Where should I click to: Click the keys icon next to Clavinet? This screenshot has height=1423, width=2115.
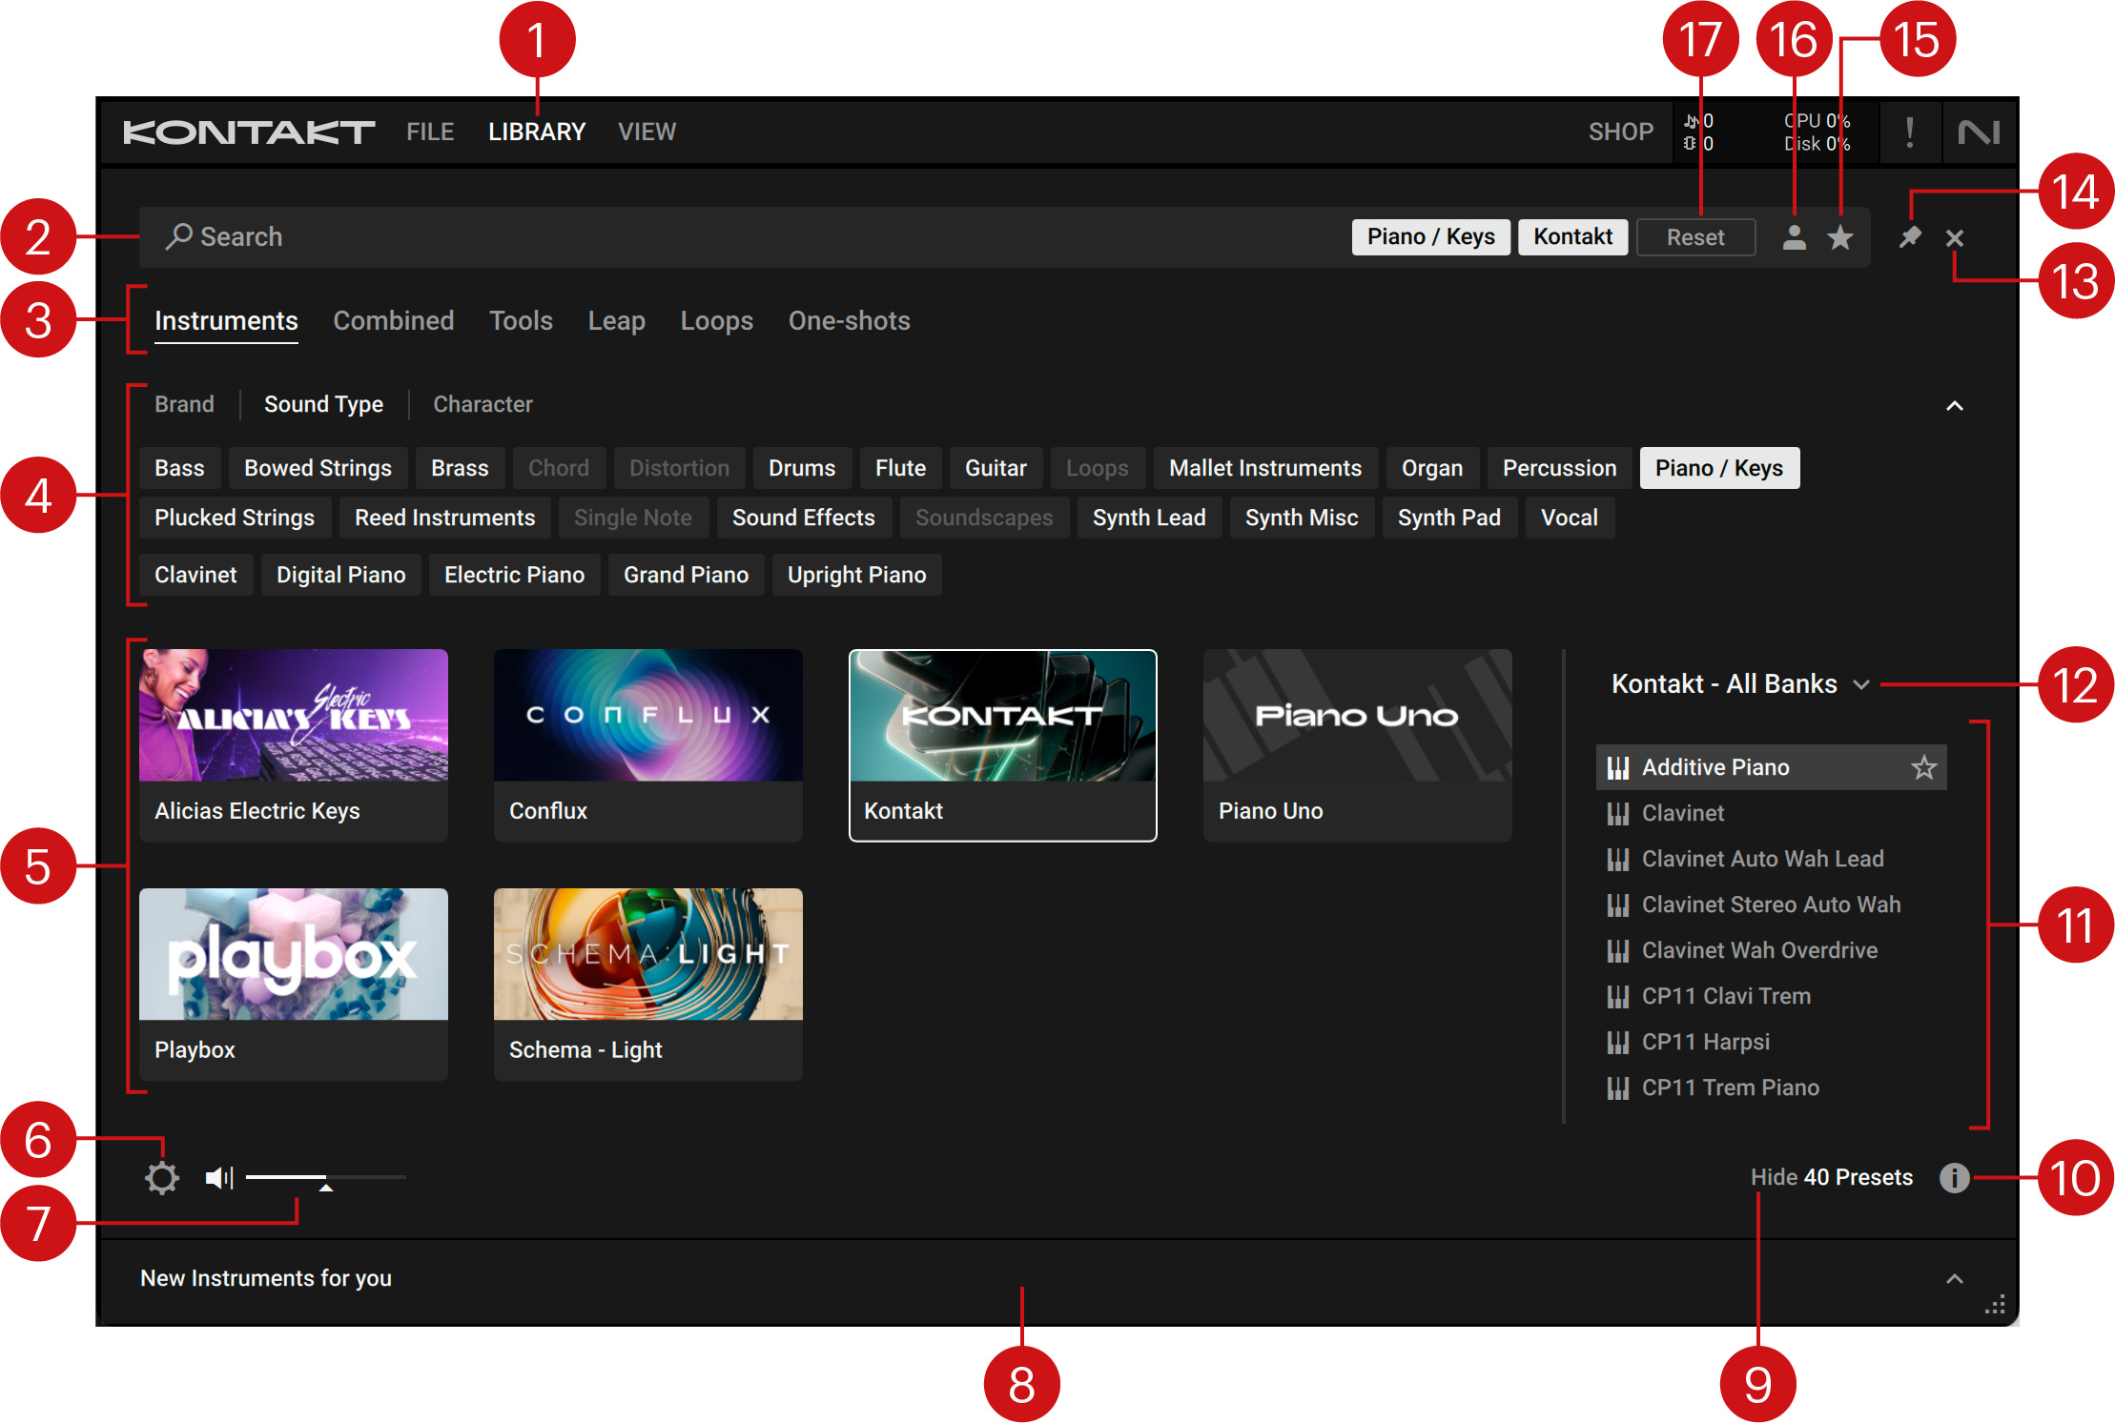pos(1617,813)
